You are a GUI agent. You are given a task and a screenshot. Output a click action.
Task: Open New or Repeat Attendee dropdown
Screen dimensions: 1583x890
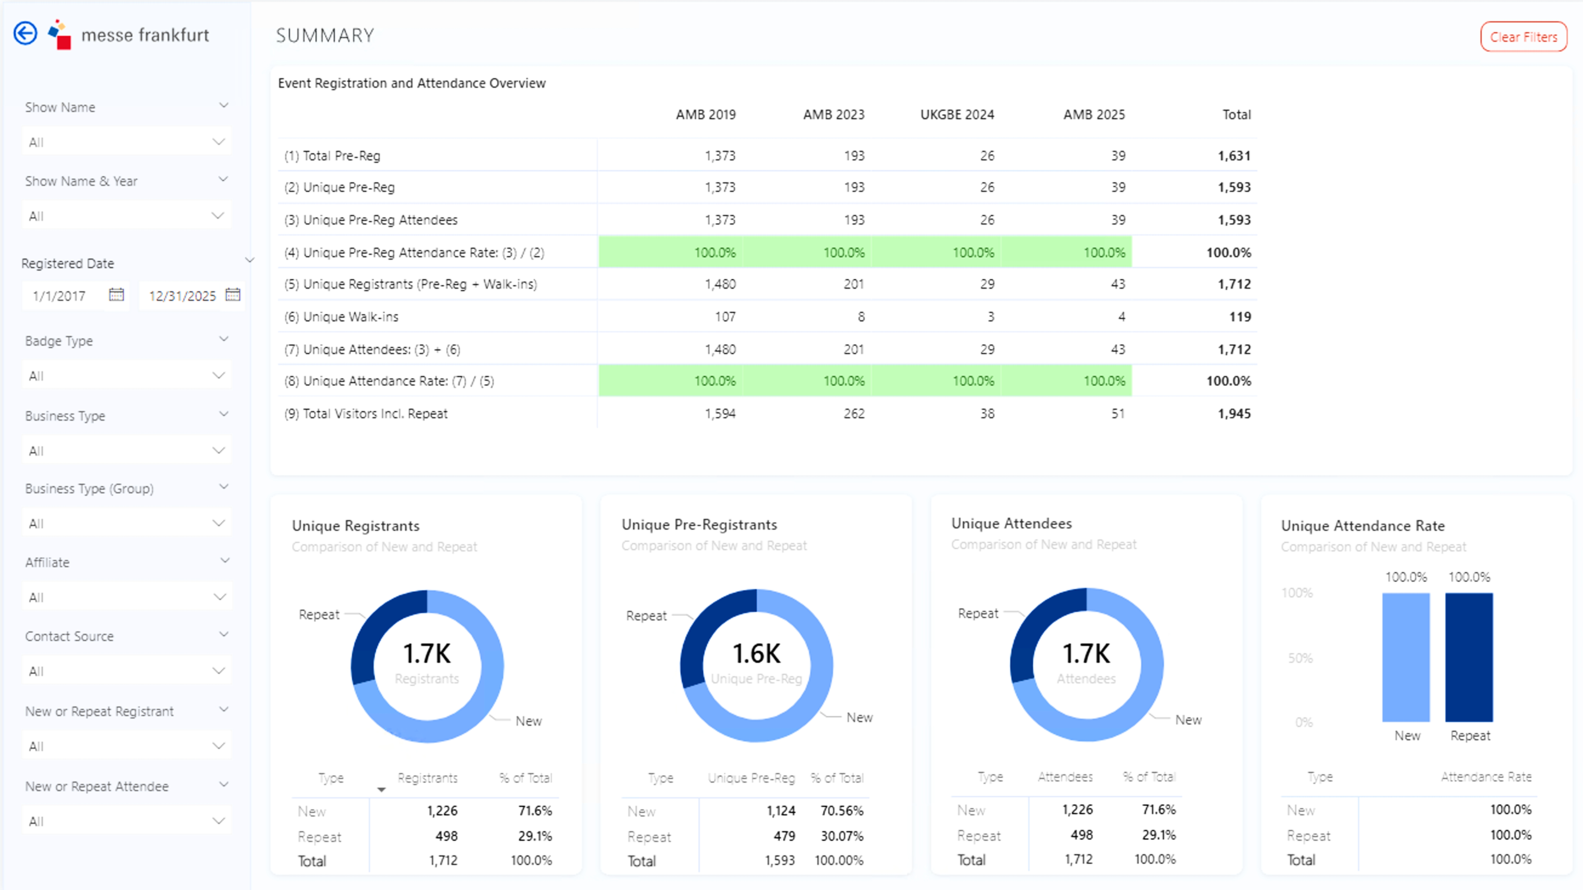[126, 821]
